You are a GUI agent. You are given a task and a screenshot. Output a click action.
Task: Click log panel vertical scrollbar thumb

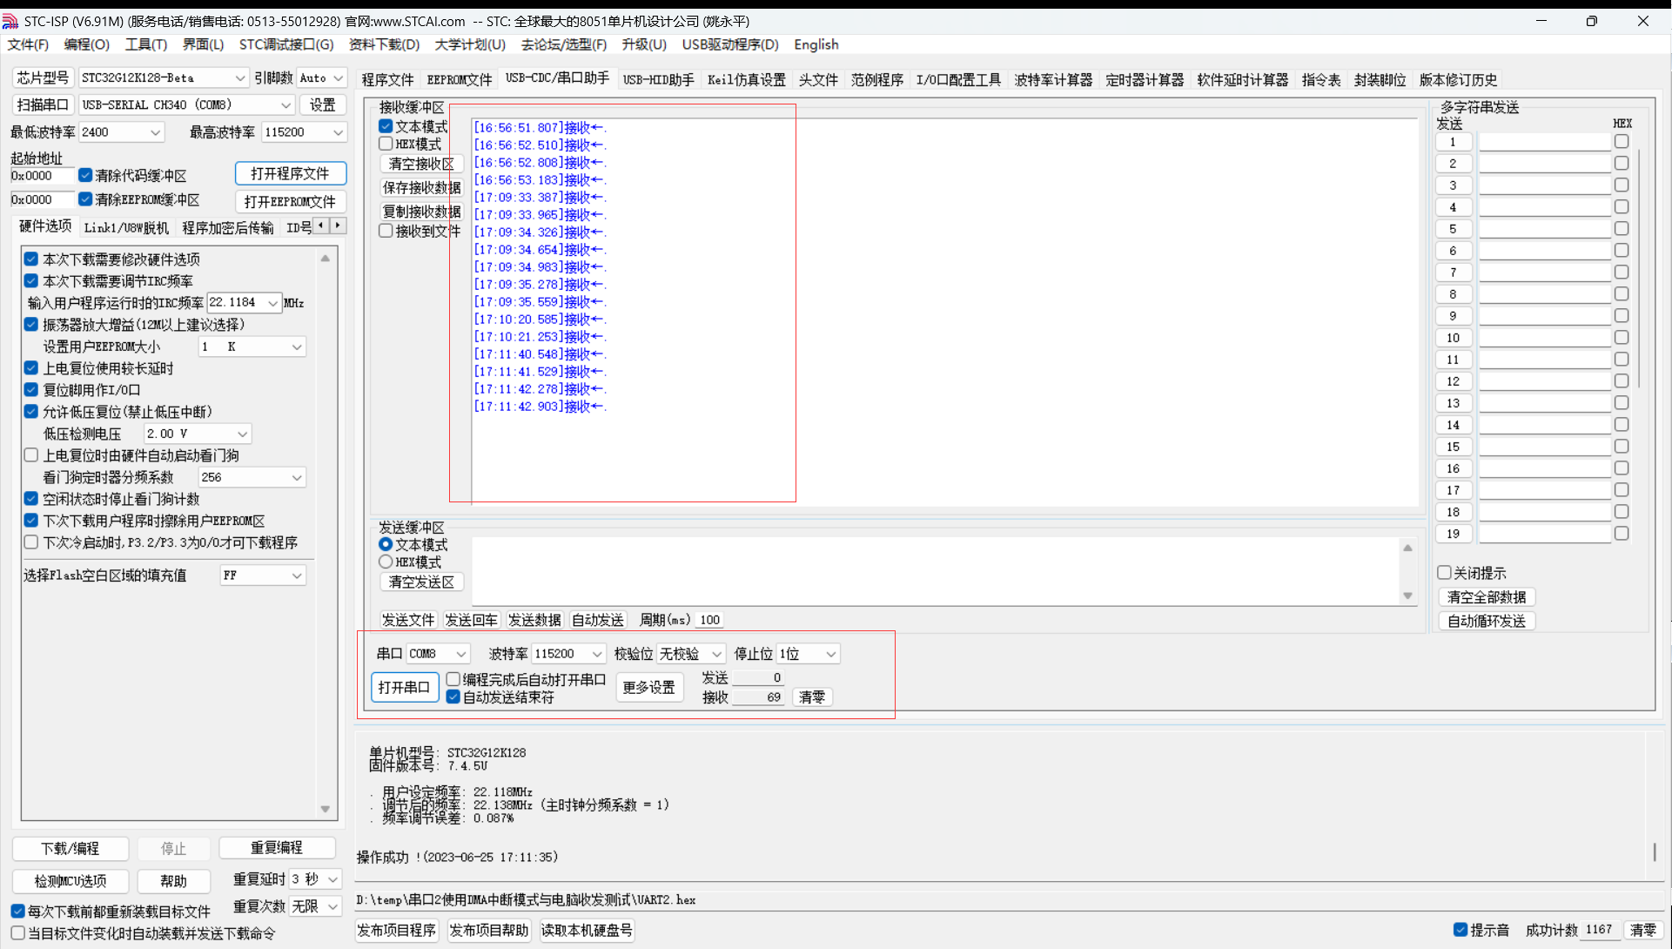point(1654,851)
